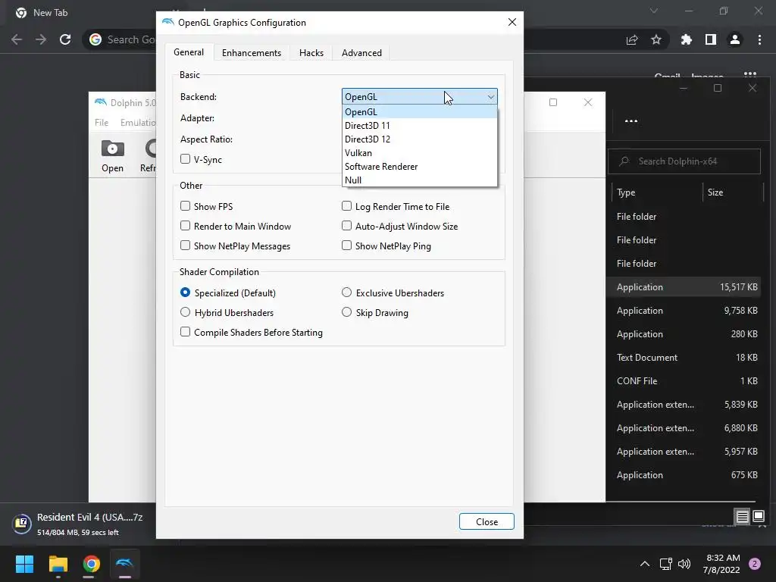Screen dimensions: 776x582
Task: Sort File Explorer by Size column
Action: pyautogui.click(x=733, y=192)
